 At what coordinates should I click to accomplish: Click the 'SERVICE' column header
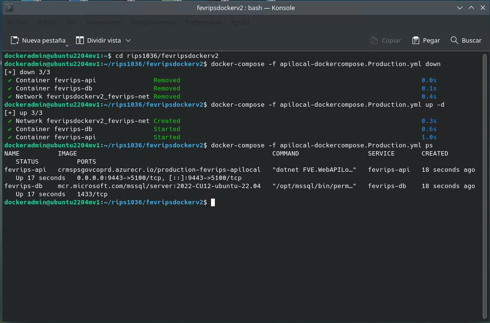click(x=381, y=153)
